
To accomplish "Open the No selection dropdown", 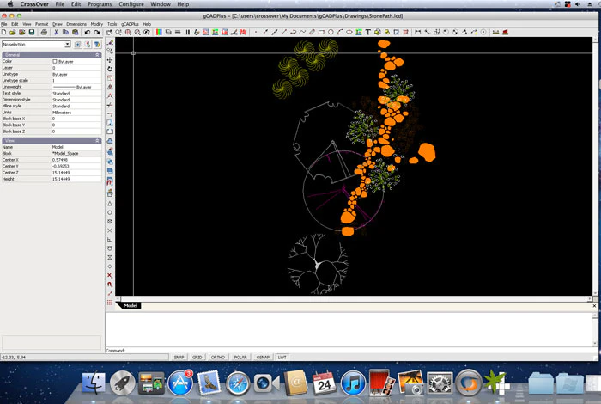I will 36,45.
